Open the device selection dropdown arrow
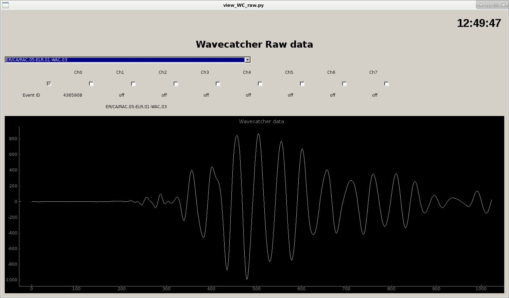 tap(248, 60)
